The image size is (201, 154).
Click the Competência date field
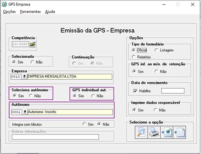tap(20, 44)
